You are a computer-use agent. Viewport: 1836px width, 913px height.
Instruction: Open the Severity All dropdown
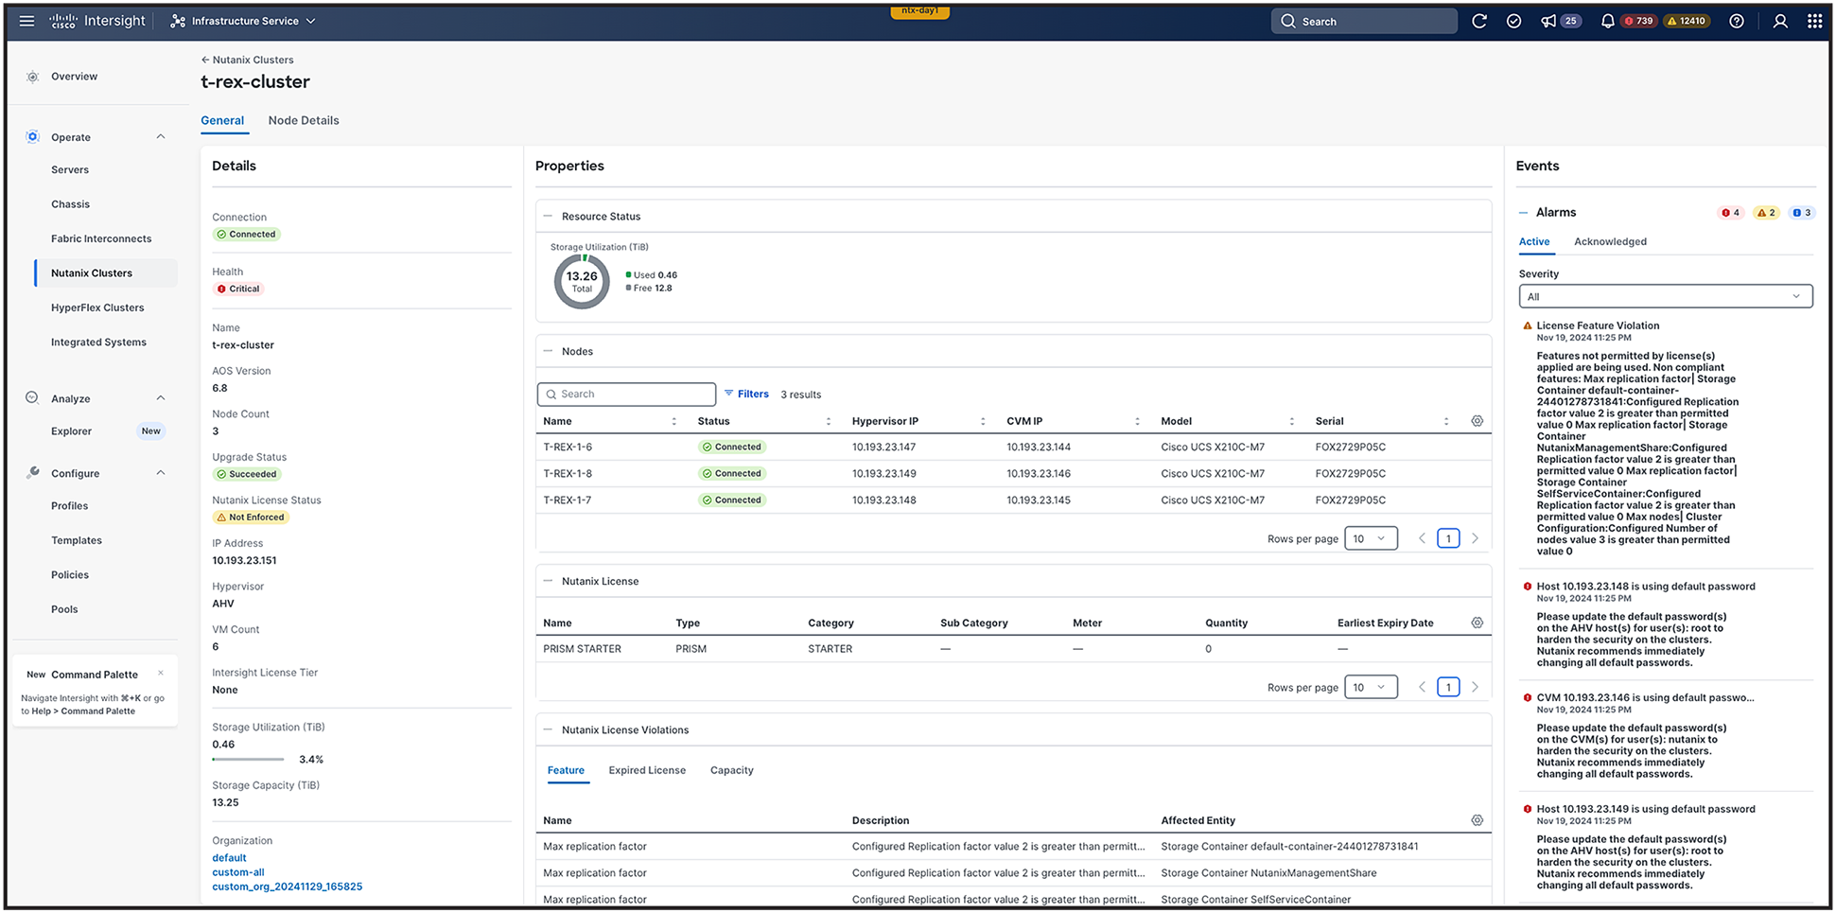click(1666, 296)
